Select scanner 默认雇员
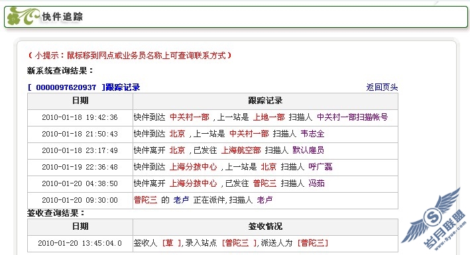This screenshot has height=255, width=470. [308, 150]
